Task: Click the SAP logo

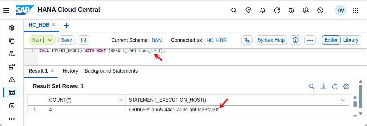Action: (x=25, y=10)
